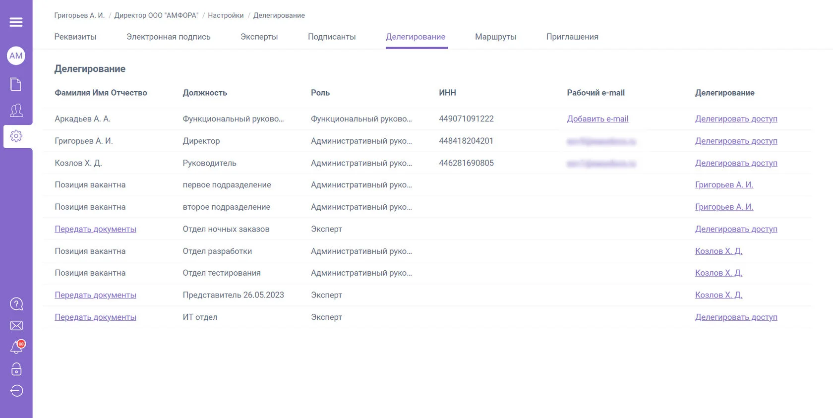Click Григорьев А. И. delegation for первое подразделение
This screenshot has width=833, height=418.
click(x=724, y=185)
